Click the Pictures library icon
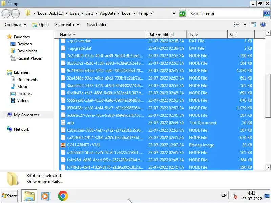 (13, 94)
